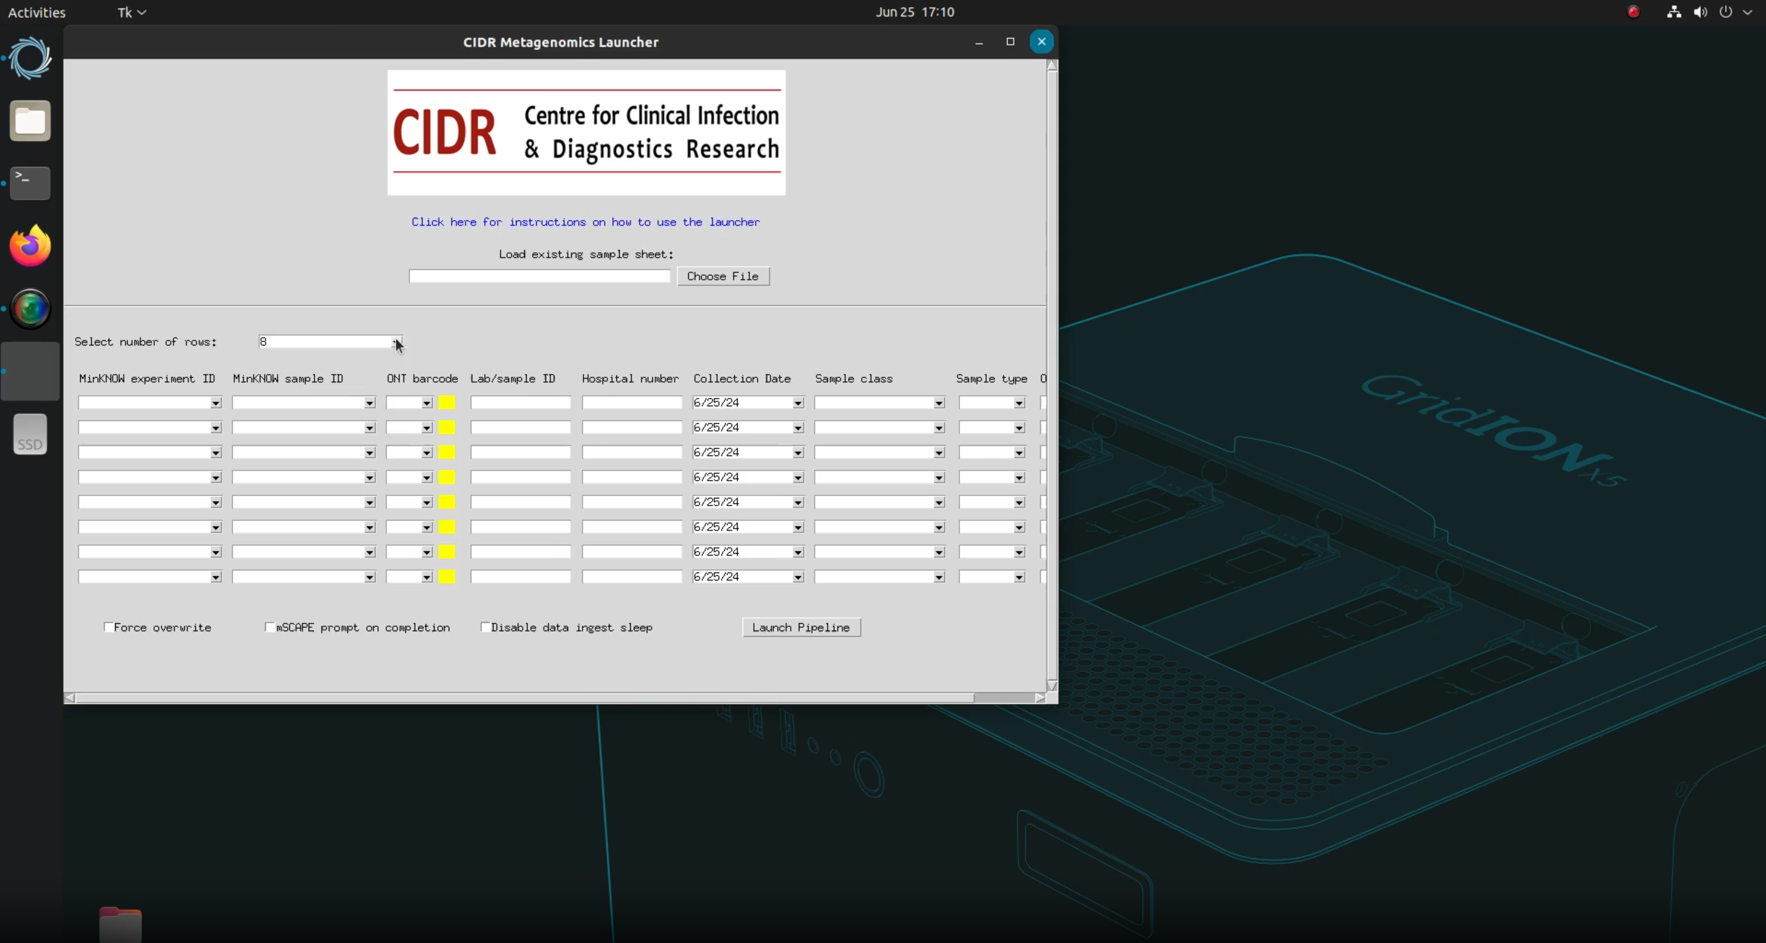The width and height of the screenshot is (1766, 943).
Task: Click the red recording indicator in the top bar
Action: [x=1633, y=12]
